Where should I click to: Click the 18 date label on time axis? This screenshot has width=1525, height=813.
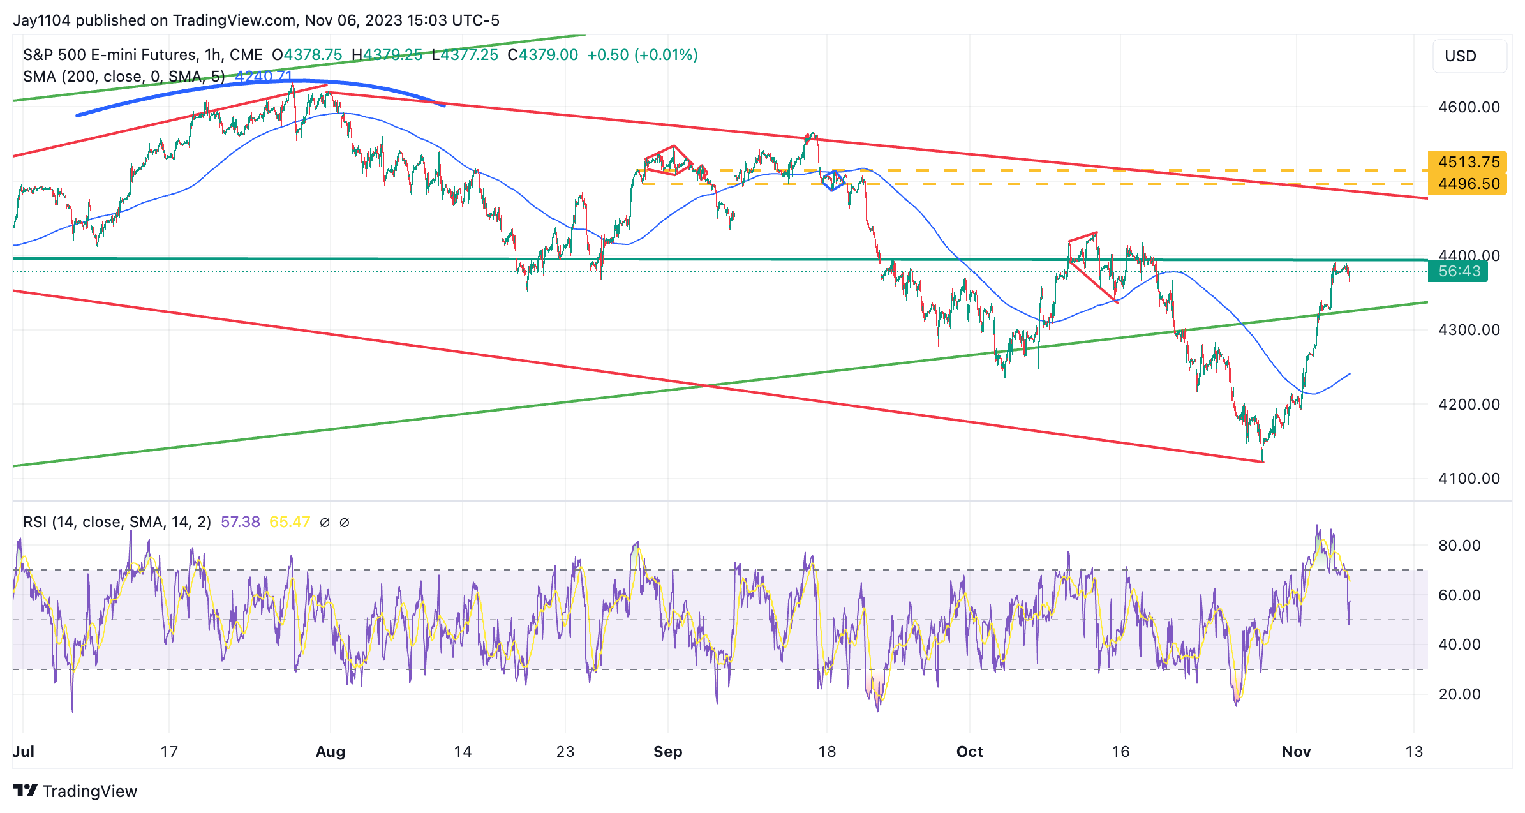click(x=827, y=752)
